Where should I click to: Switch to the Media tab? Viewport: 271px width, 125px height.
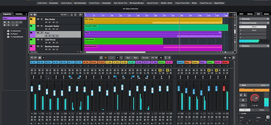(x=250, y=14)
